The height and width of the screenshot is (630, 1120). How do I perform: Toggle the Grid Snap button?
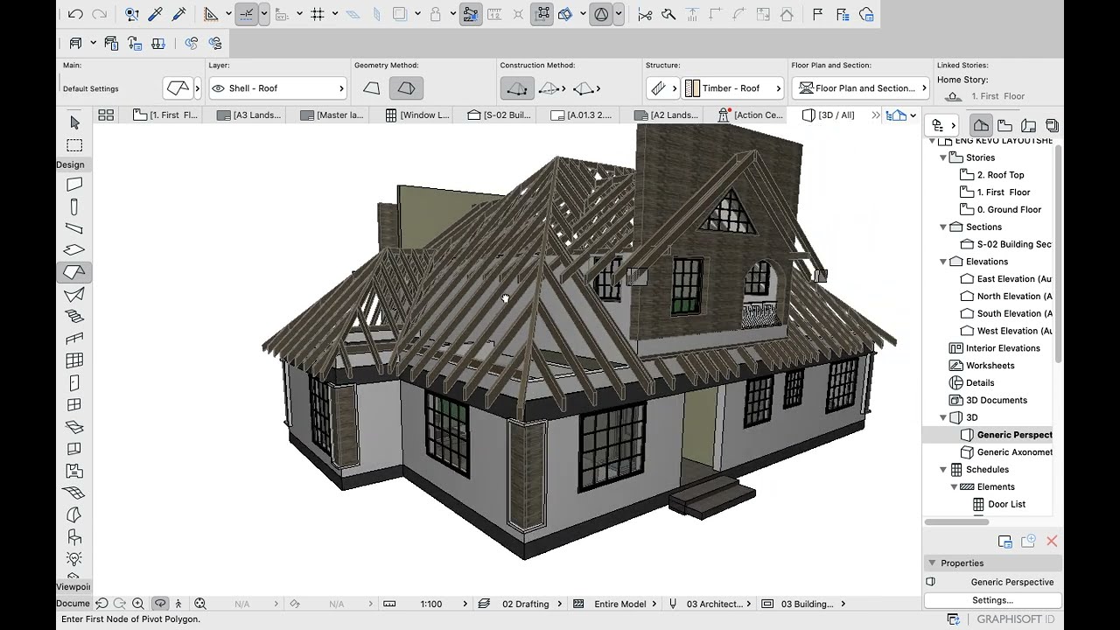(318, 14)
